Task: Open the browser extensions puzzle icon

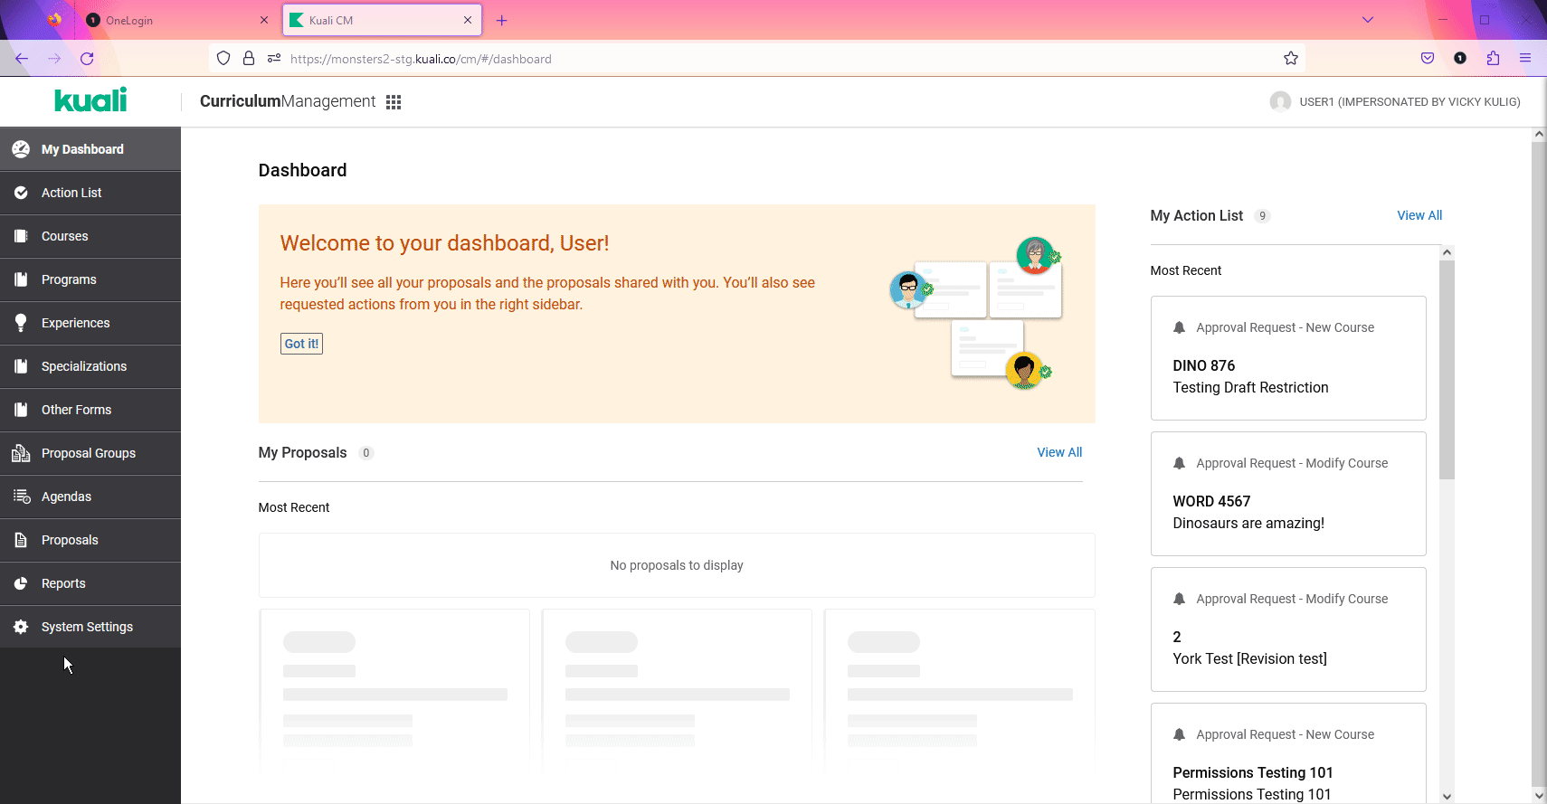Action: pyautogui.click(x=1493, y=59)
